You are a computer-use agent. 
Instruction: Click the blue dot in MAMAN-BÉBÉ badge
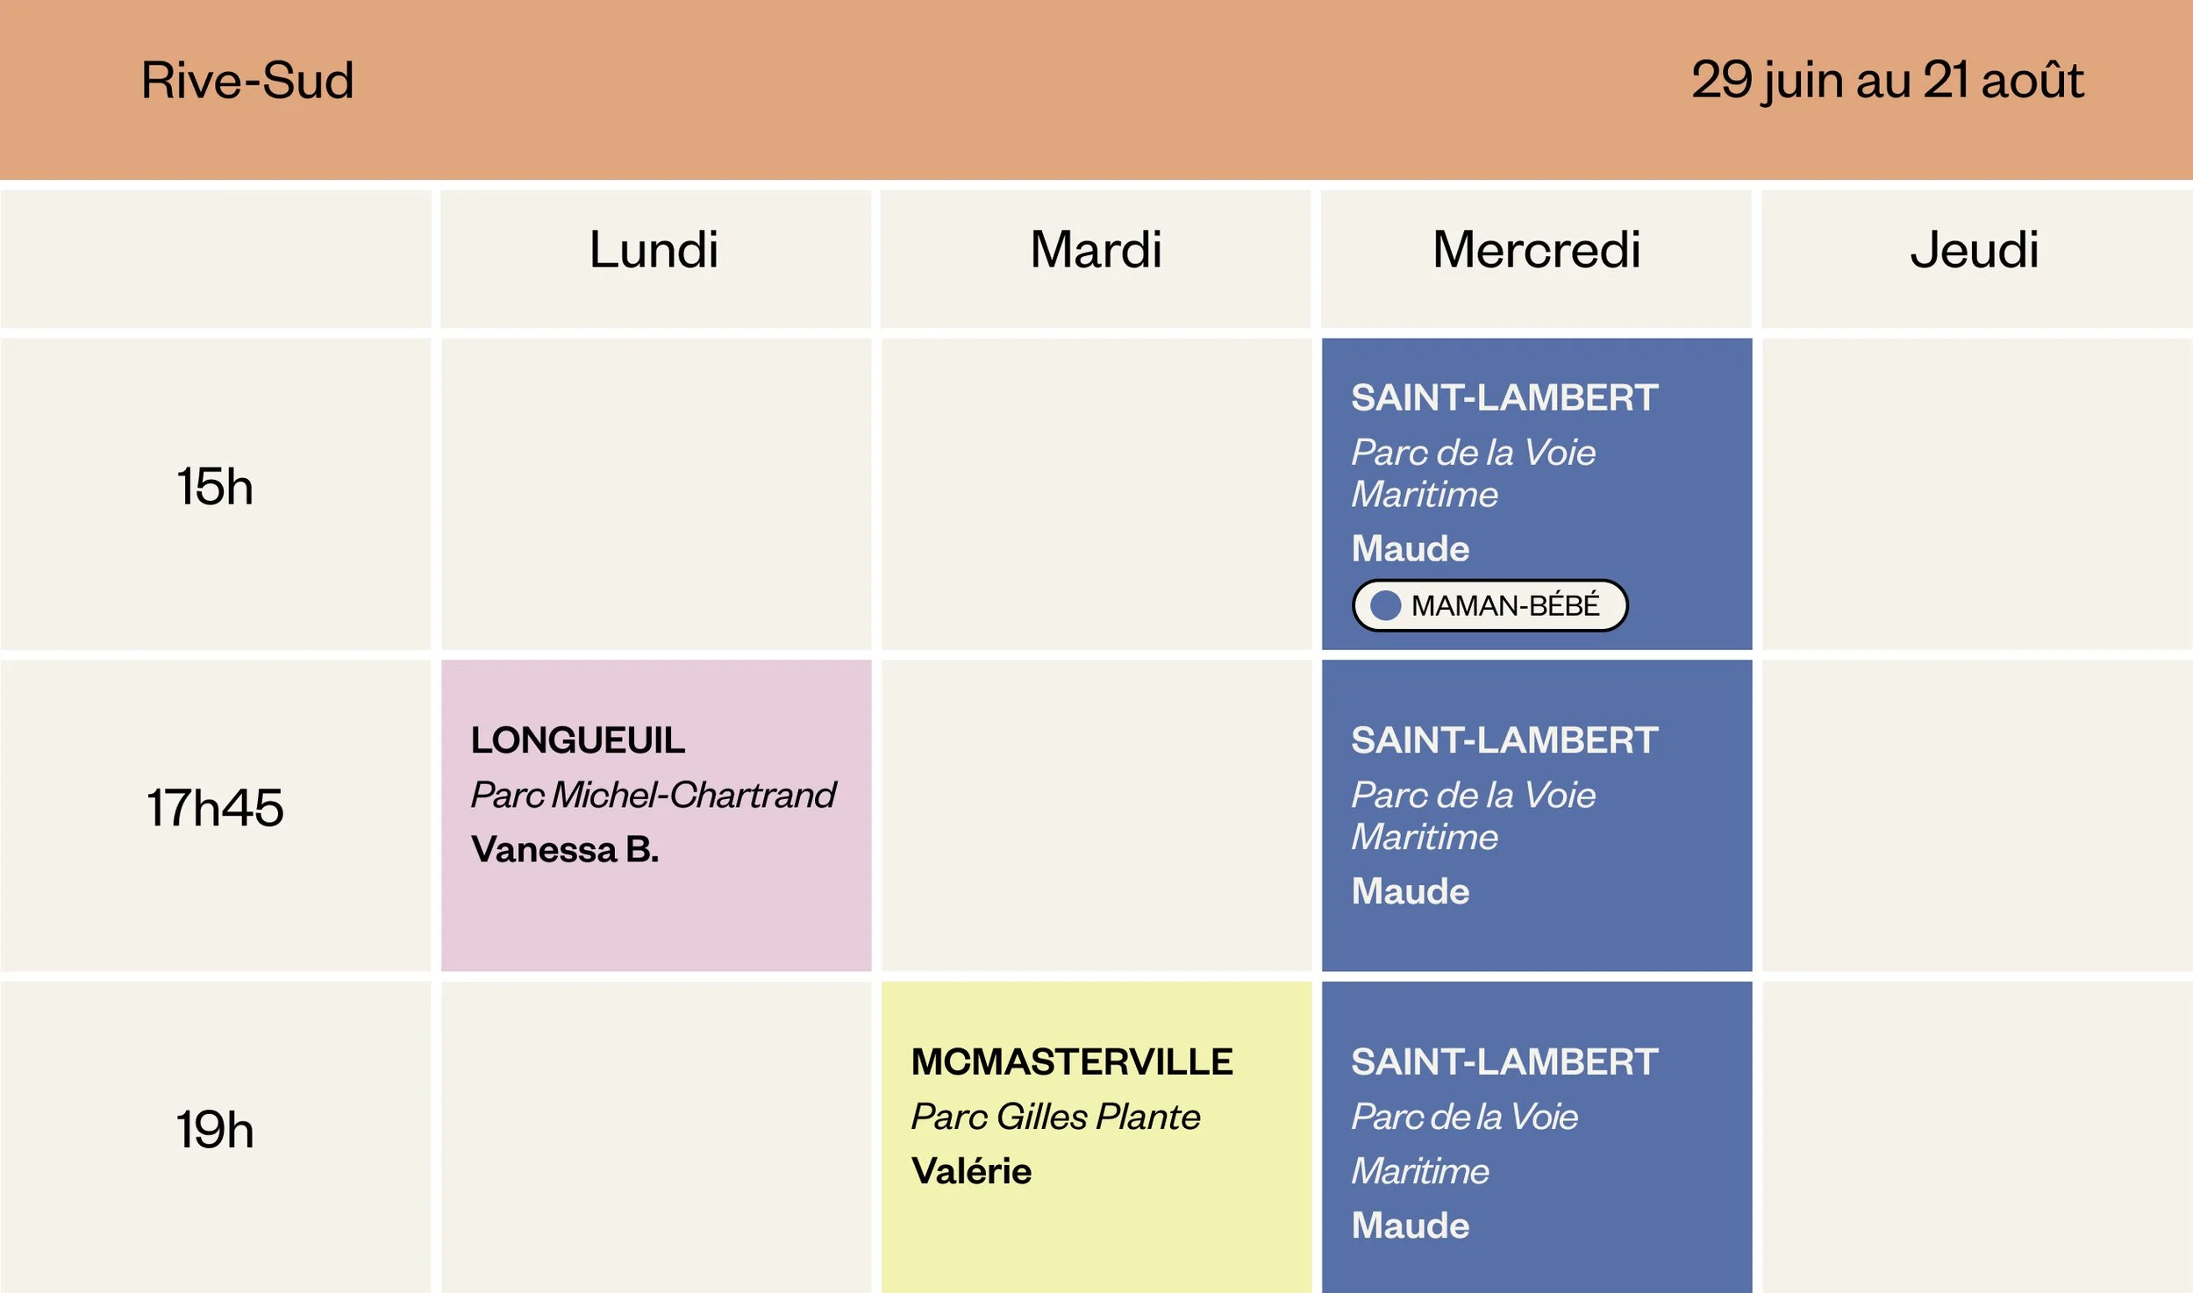click(1386, 605)
